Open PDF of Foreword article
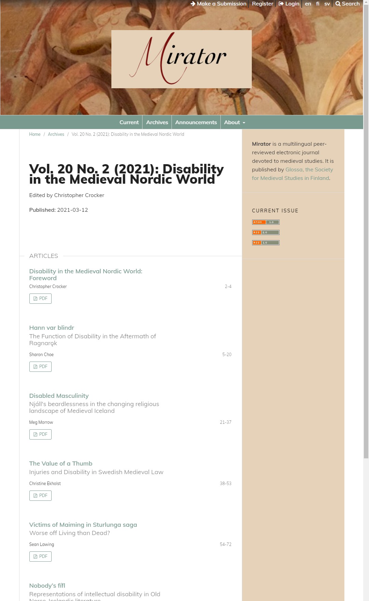This screenshot has height=601, width=369. (40, 299)
